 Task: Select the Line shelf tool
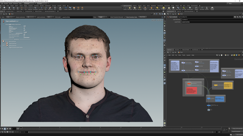(x=26, y=8)
